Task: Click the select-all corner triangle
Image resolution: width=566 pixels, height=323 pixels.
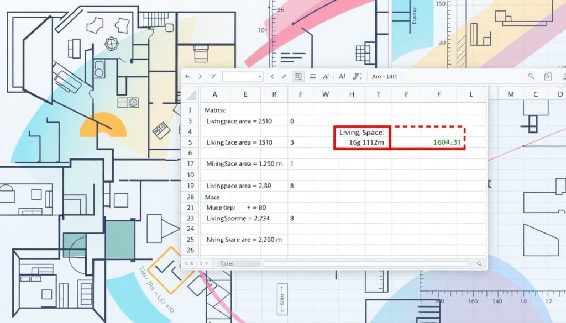Action: tap(192, 95)
